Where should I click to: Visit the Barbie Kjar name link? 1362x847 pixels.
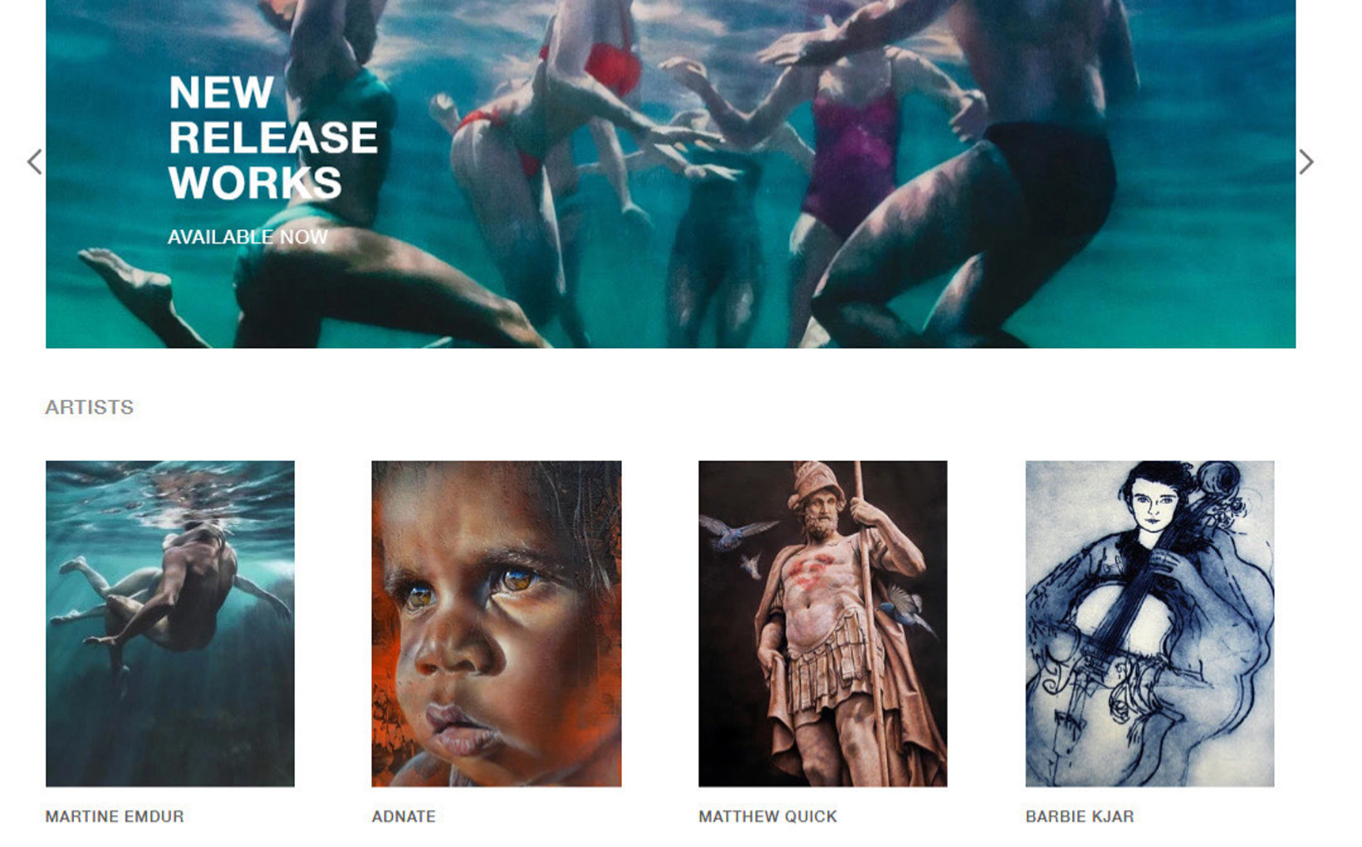[1080, 816]
